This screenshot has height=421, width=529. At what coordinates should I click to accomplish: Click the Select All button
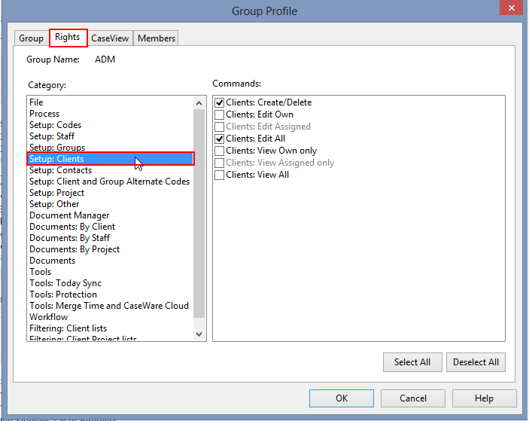[412, 362]
